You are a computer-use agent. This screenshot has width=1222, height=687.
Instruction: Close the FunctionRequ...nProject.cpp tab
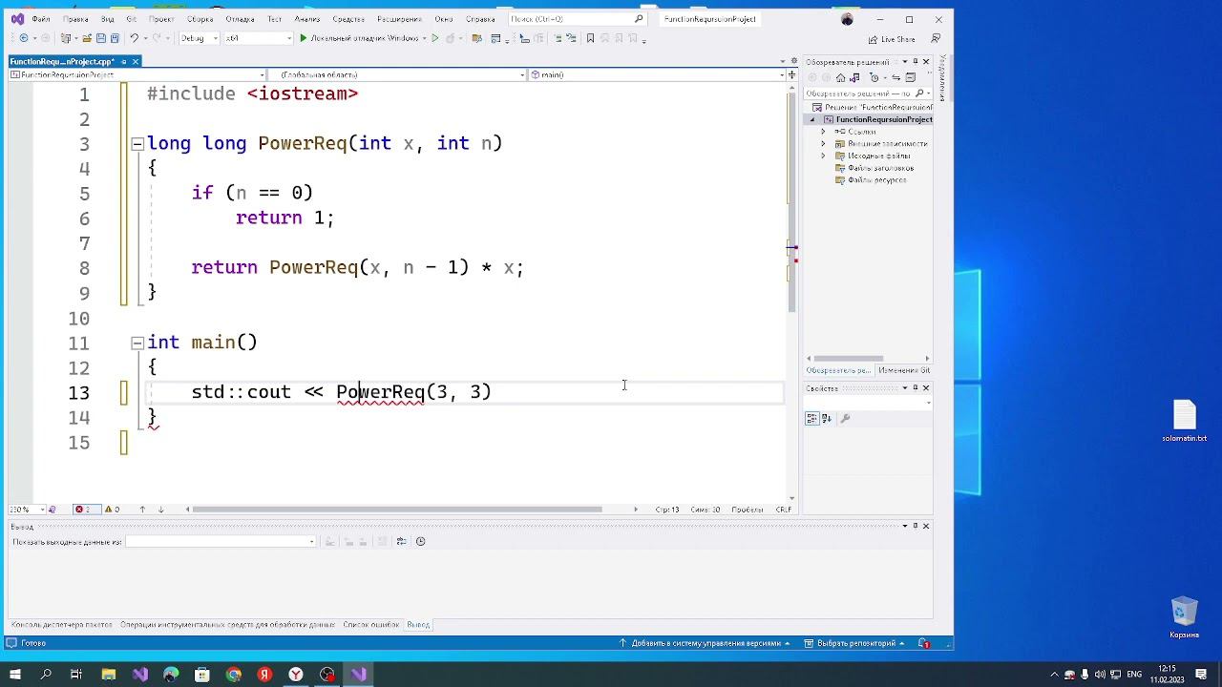(136, 61)
